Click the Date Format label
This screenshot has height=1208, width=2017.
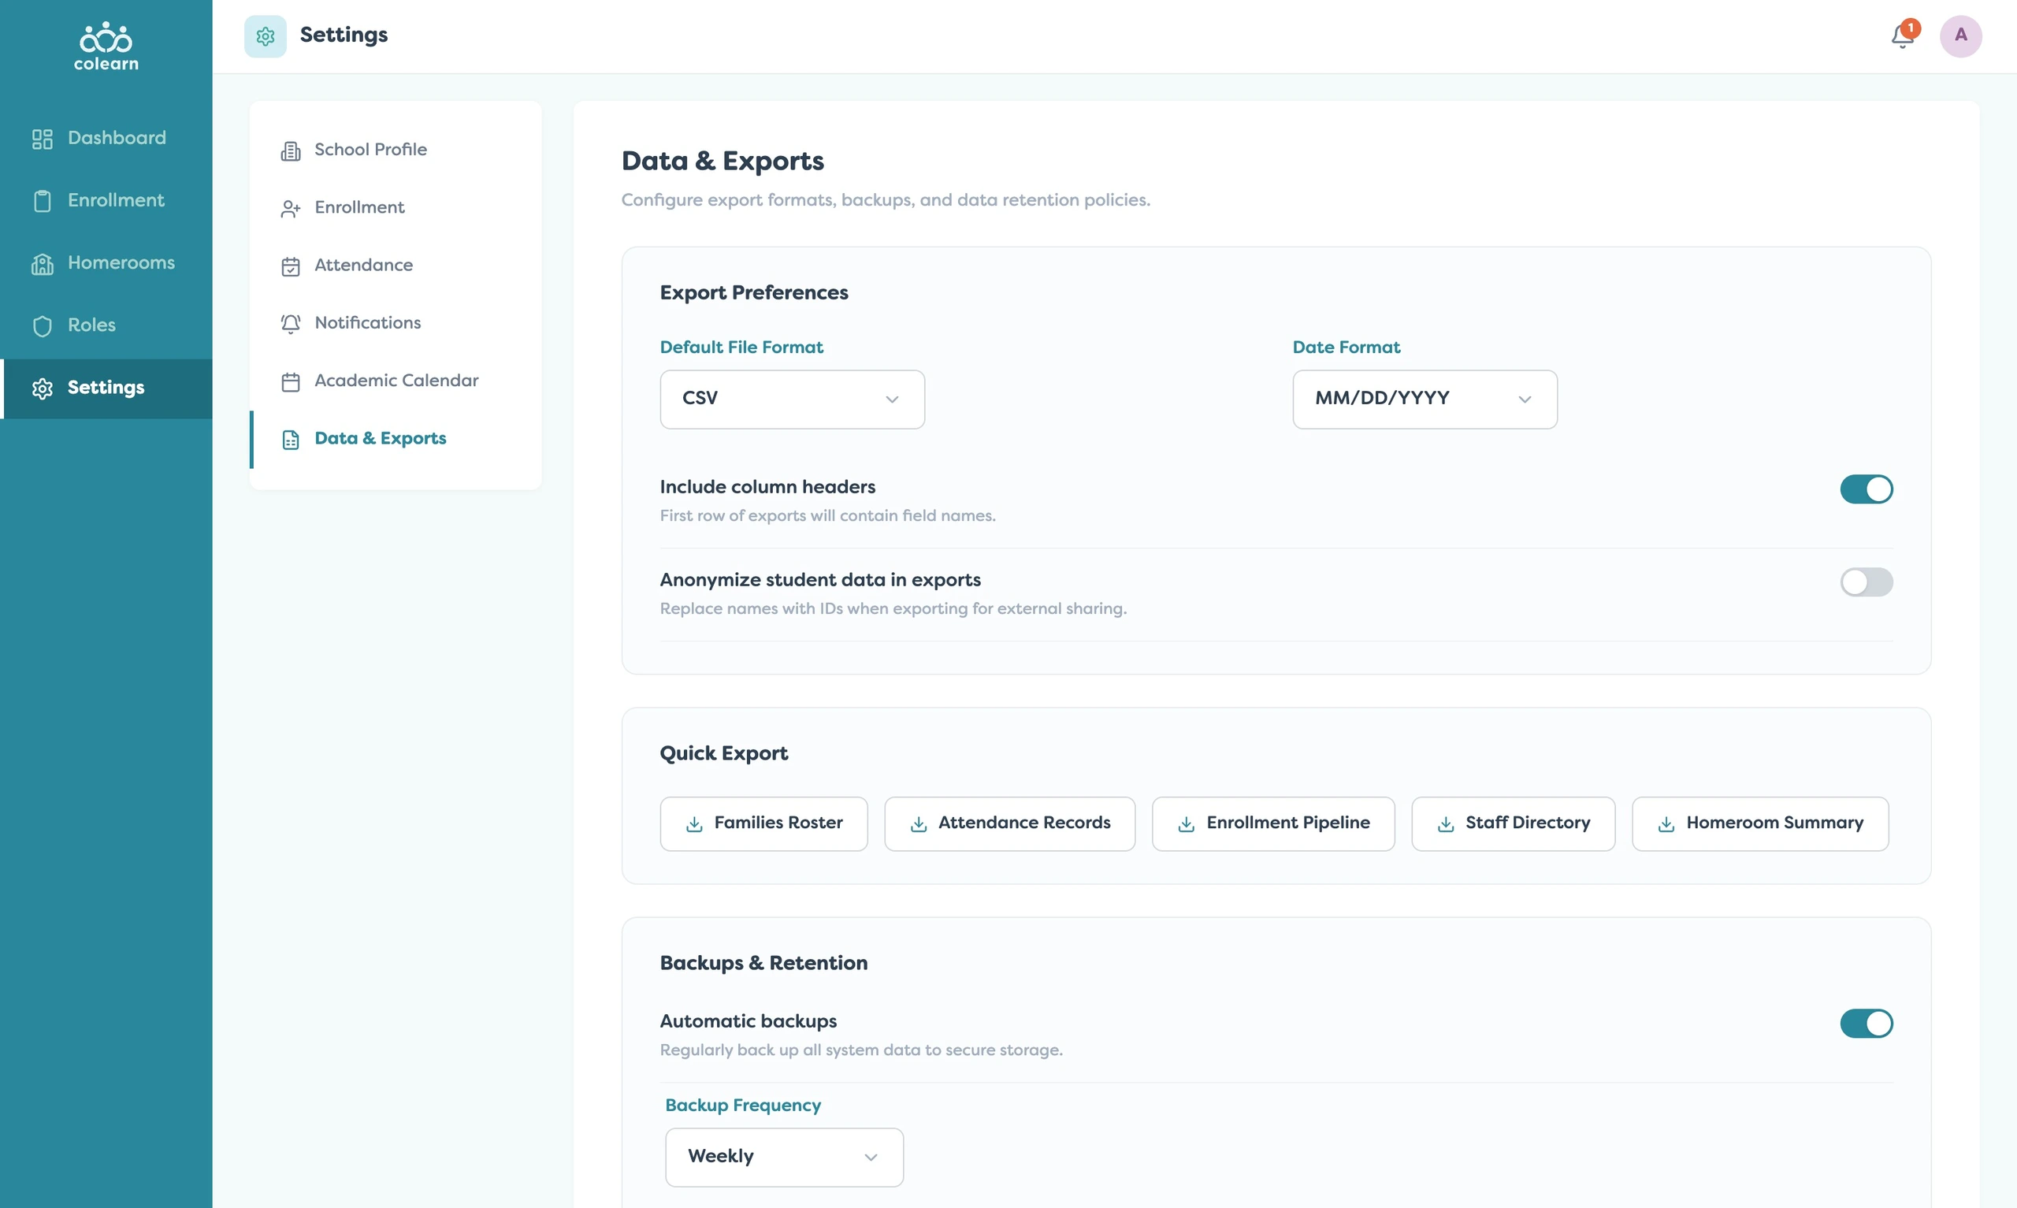coord(1346,348)
